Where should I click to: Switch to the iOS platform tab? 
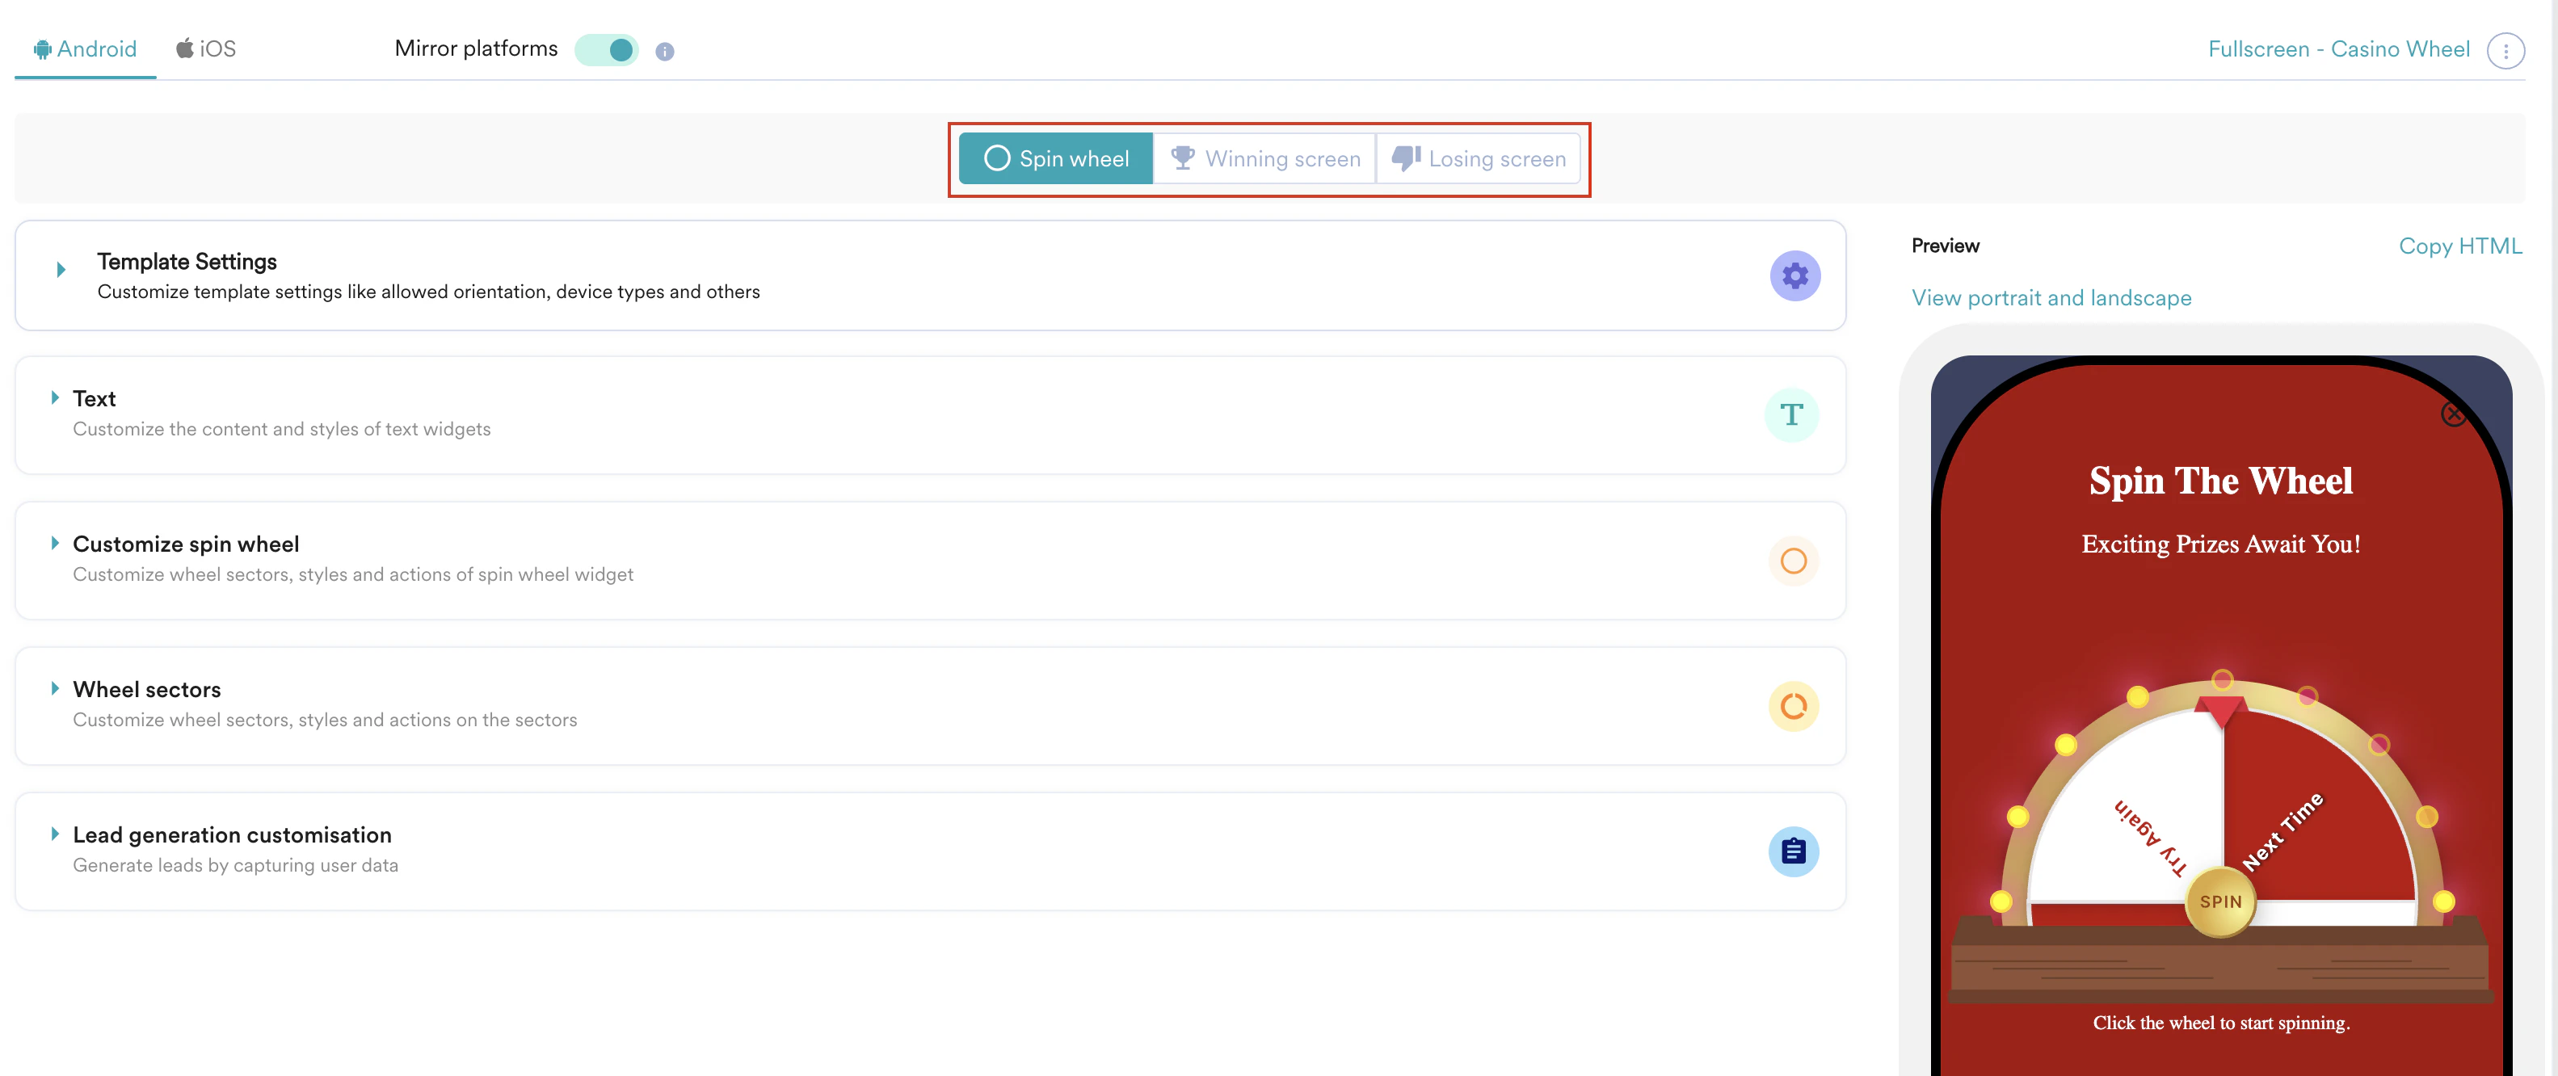click(207, 48)
